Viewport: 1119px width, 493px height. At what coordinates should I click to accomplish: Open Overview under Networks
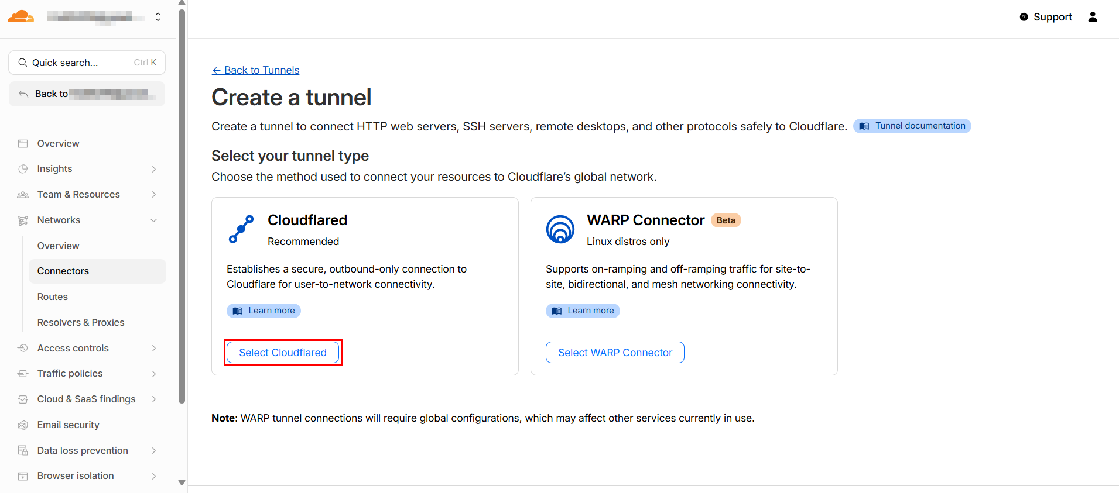click(97, 246)
